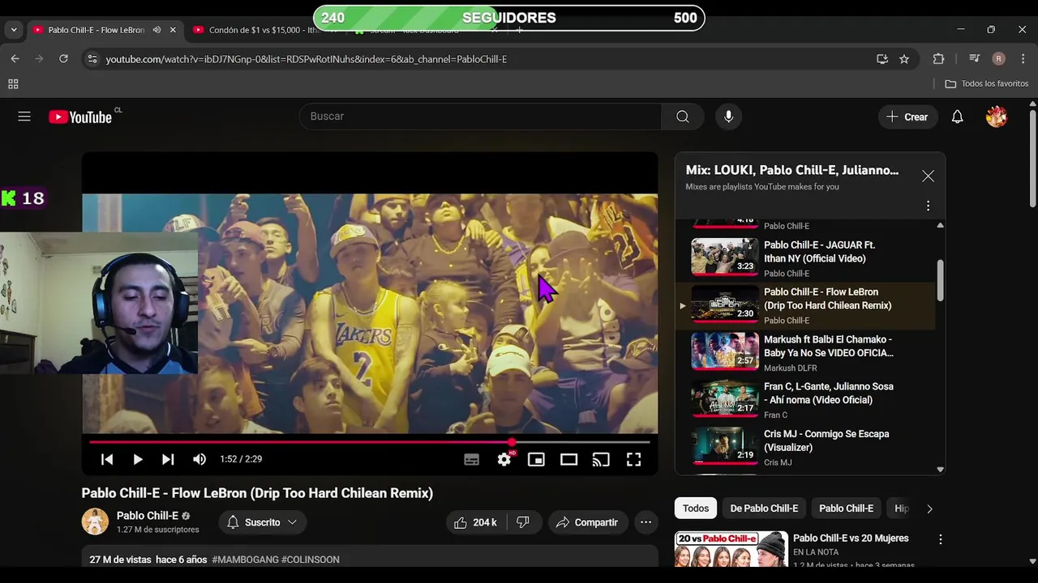Open Pablo Chill-E vs 20 Mujeres video
The image size is (1038, 583).
click(x=851, y=538)
